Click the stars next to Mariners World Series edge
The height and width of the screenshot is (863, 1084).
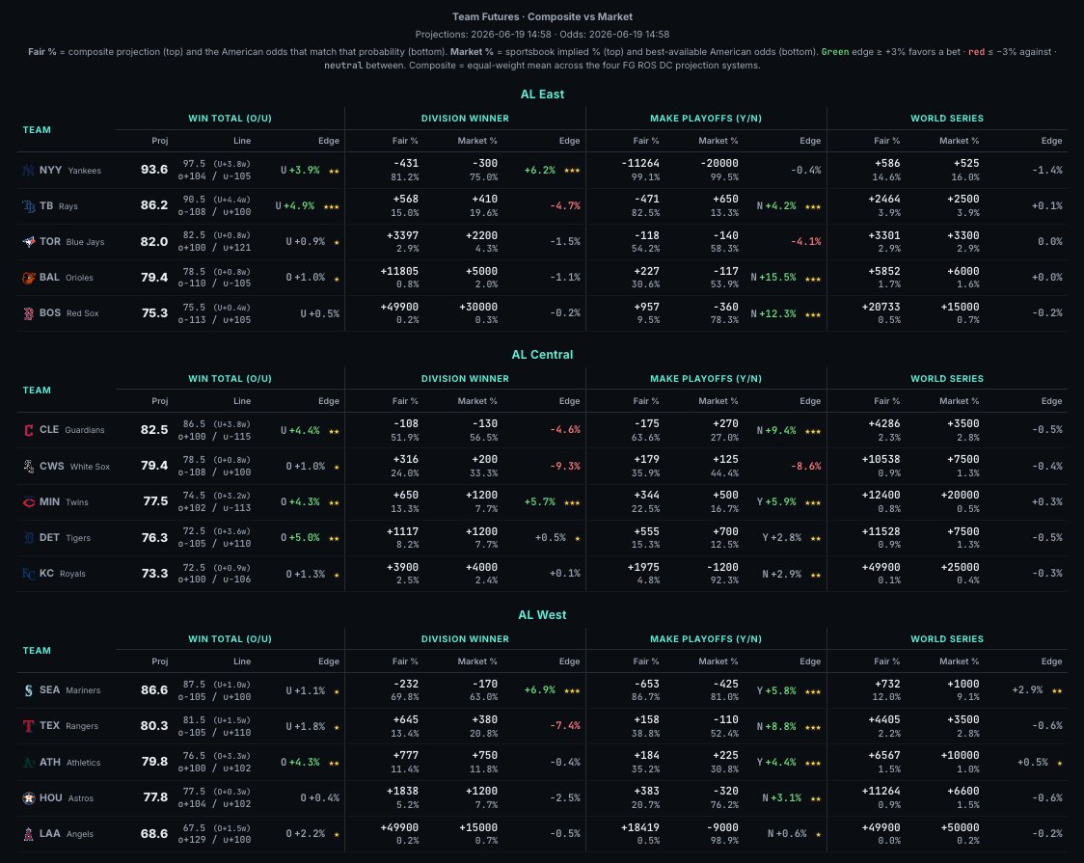[1057, 691]
